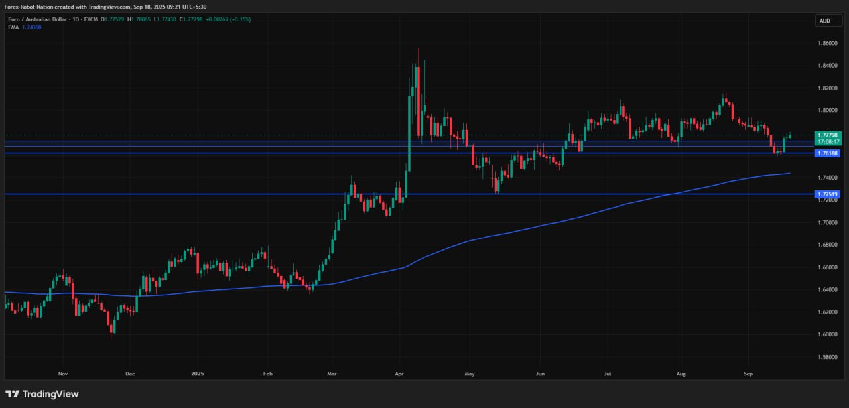The width and height of the screenshot is (849, 408).
Task: Click the Forex-Robot-Nation snapshot header text
Action: point(105,6)
